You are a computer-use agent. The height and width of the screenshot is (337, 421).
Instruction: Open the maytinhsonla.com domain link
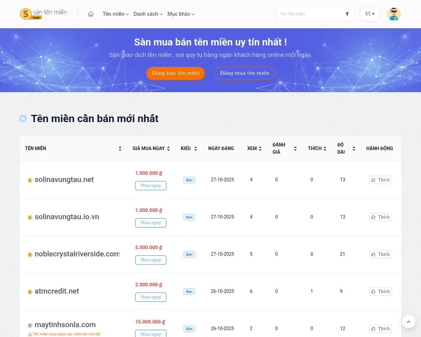click(x=65, y=325)
